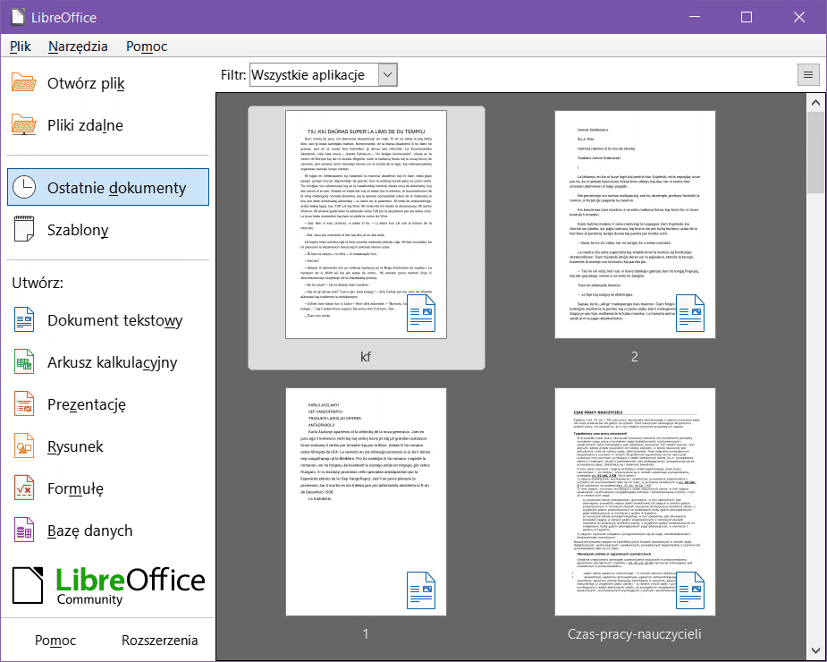Open the Narzędzia menu

tap(79, 47)
